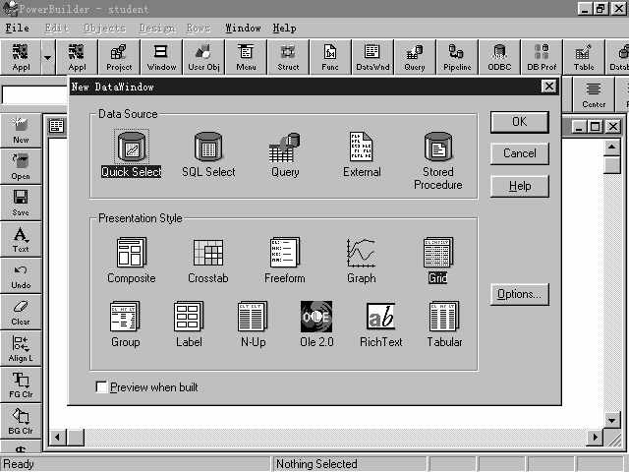Choose Crosstab presentation style
Image resolution: width=629 pixels, height=472 pixels.
point(207,260)
